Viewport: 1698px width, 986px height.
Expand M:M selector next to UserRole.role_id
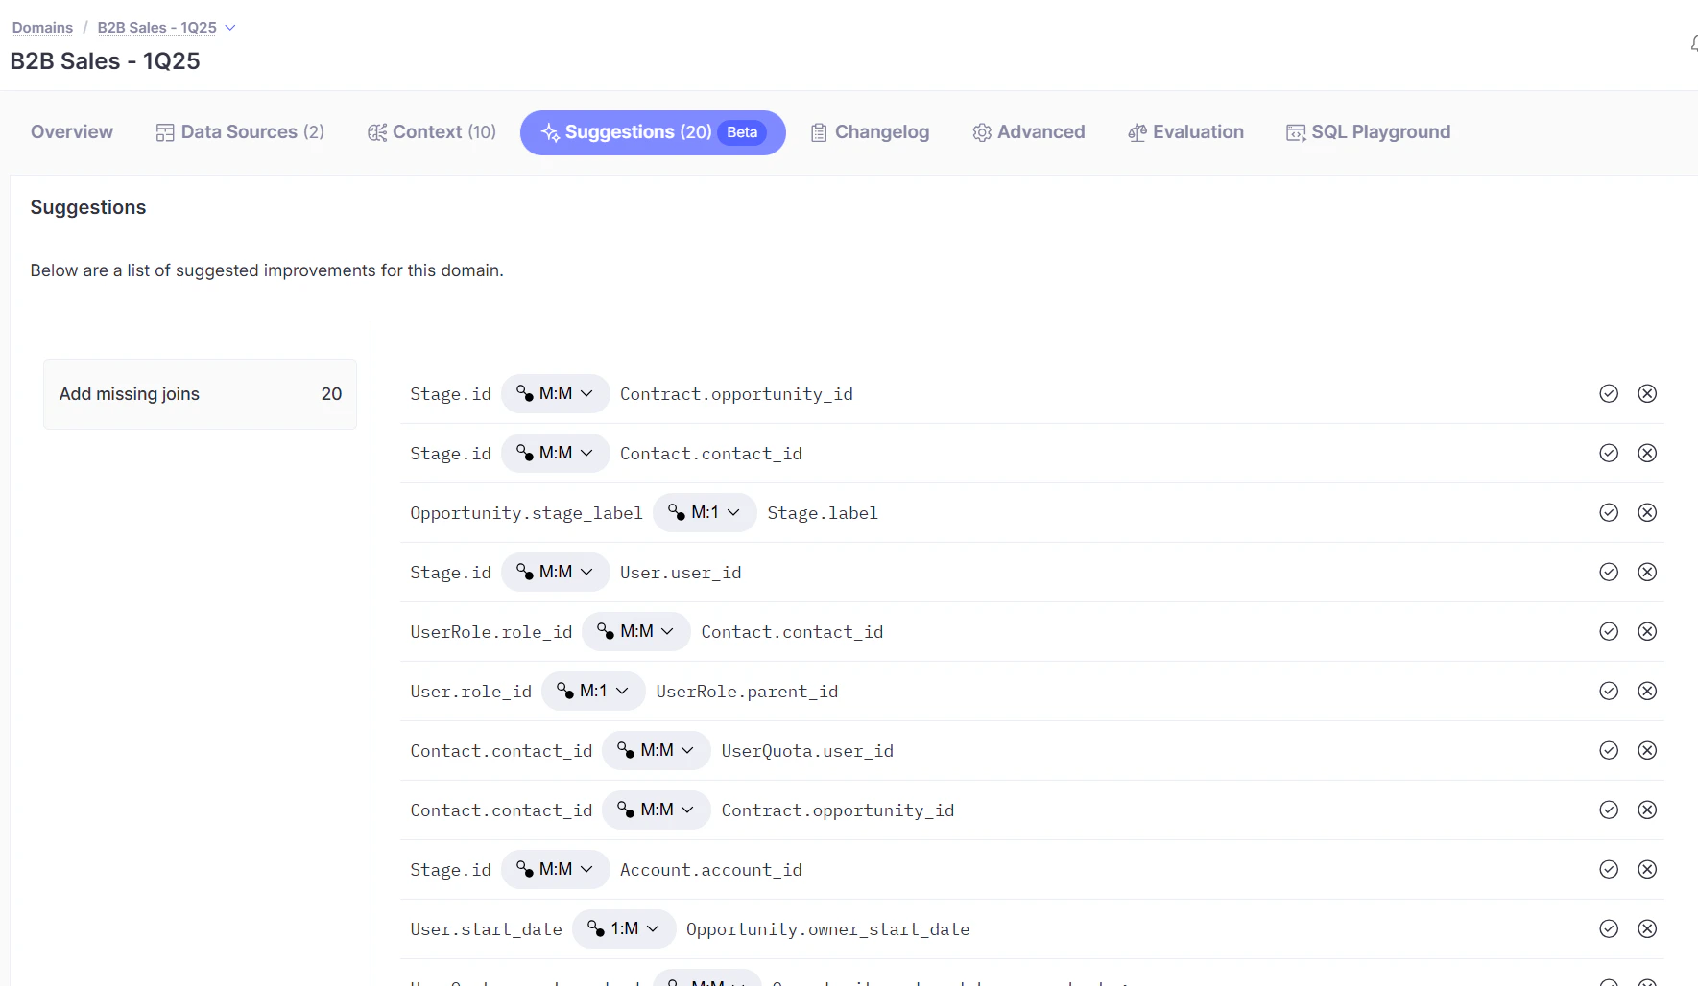coord(636,631)
